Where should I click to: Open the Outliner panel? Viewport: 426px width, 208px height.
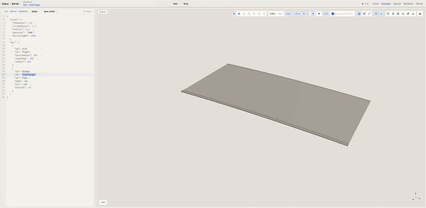click(x=103, y=12)
